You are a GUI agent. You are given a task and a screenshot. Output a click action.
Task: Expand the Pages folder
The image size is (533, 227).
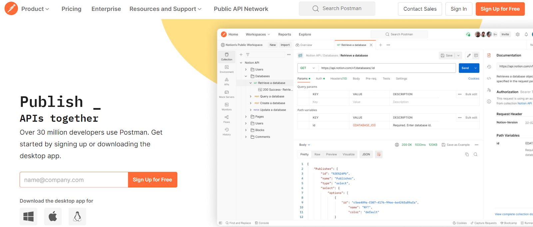tap(246, 117)
